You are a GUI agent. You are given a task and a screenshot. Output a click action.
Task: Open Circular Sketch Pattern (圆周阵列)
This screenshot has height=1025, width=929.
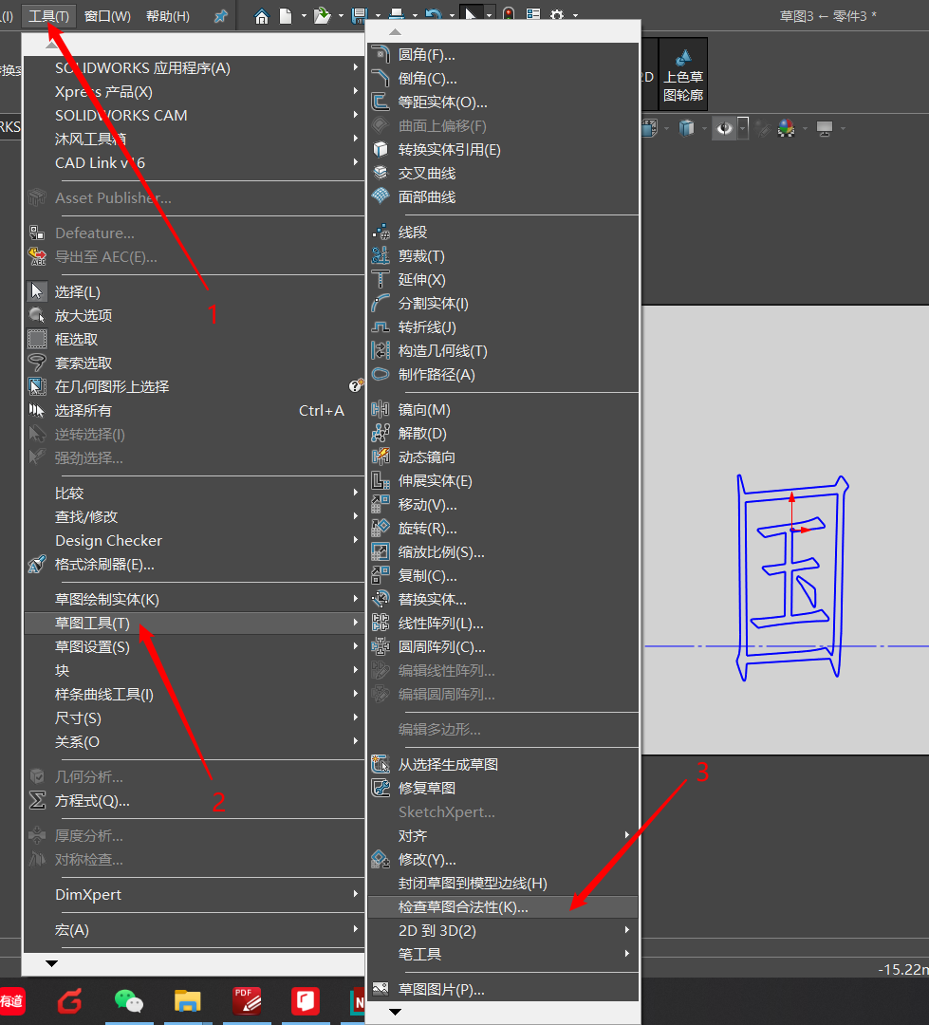(503, 647)
